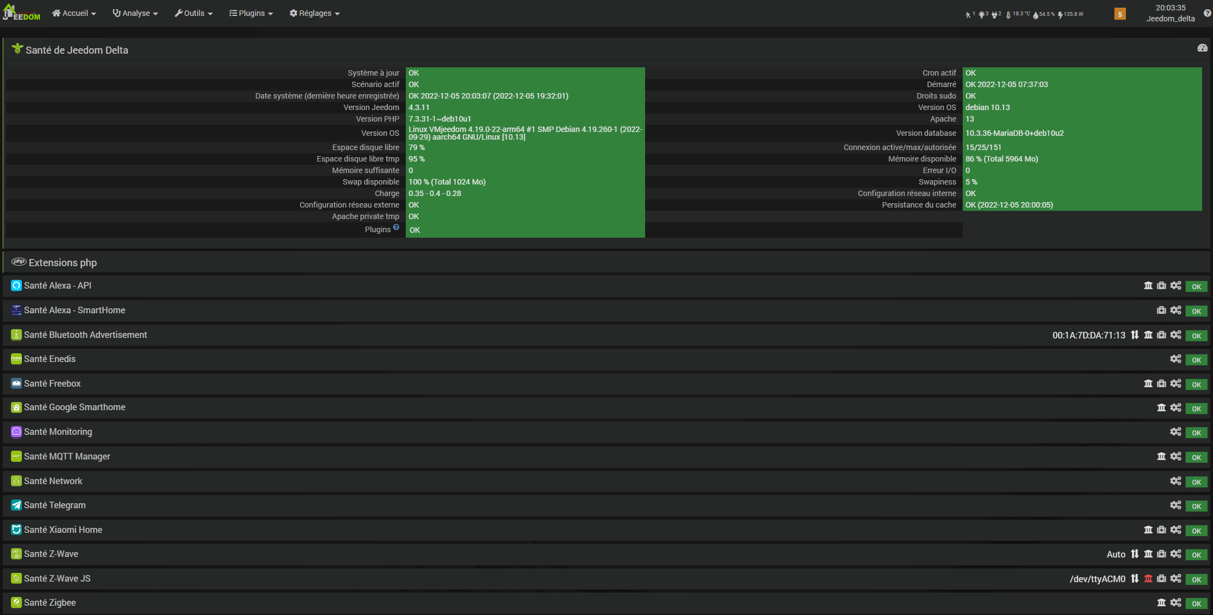Click the medkit icon for Alexa - API

[1162, 285]
